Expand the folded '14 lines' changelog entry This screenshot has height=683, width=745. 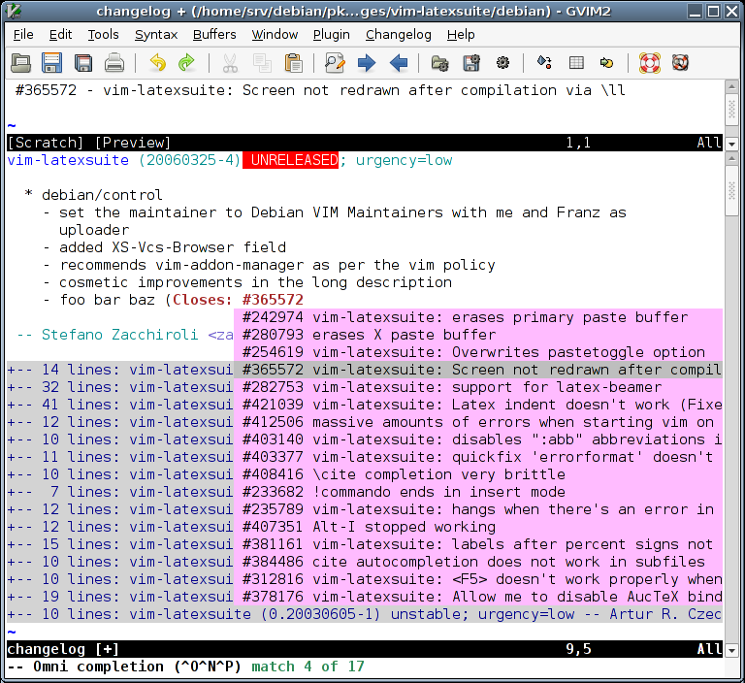(119, 370)
